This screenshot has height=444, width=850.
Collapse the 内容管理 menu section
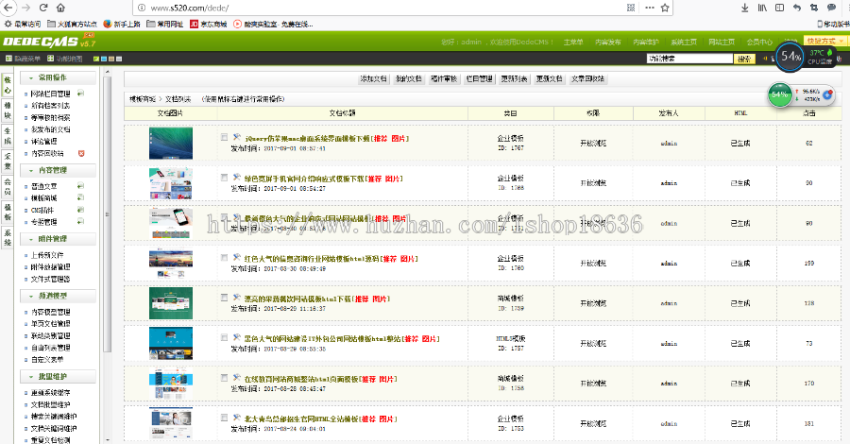coord(58,170)
